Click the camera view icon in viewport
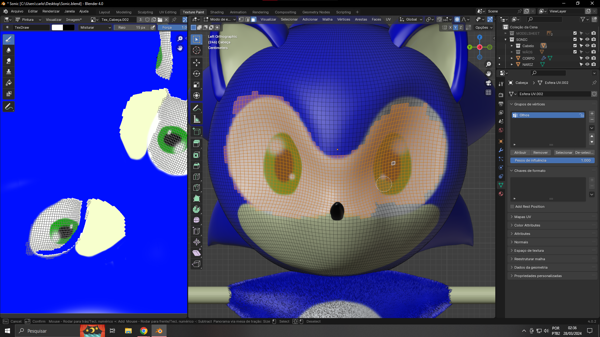This screenshot has width=600, height=337. click(x=488, y=83)
